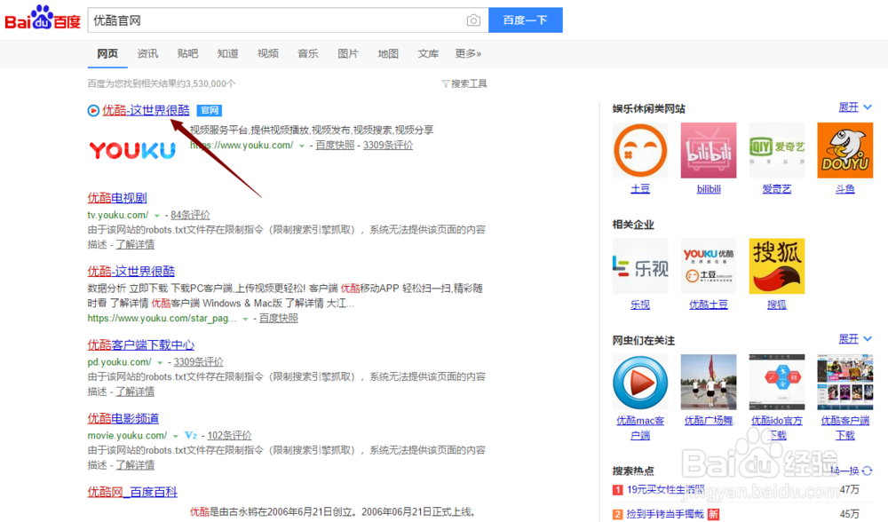Click the camera icon in the search box
Screen dimensions: 888x522
pos(473,20)
